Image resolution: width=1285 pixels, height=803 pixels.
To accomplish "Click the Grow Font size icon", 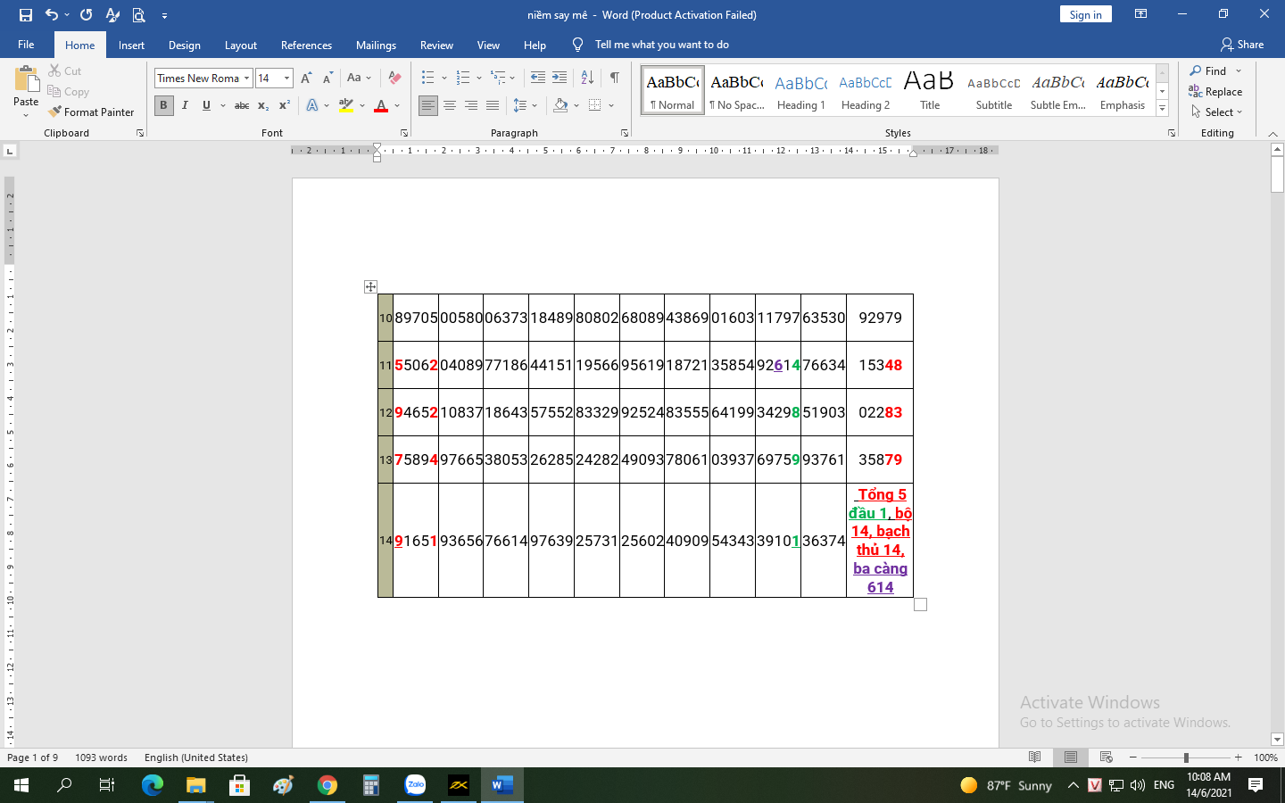I will point(306,79).
